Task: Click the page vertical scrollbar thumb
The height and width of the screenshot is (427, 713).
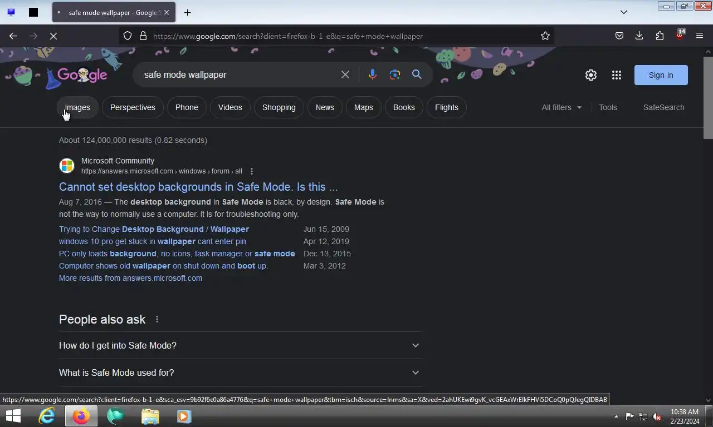Action: pyautogui.click(x=708, y=97)
